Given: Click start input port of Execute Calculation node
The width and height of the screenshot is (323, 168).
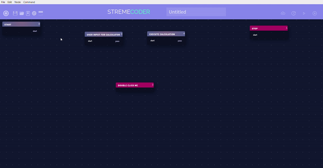Looking at the screenshot, I should 153,41.
